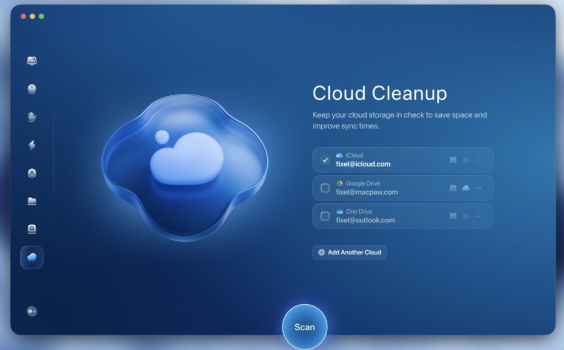Screen dimensions: 564x350
Task: Check the Google Drive account checkbox
Action: (x=325, y=188)
